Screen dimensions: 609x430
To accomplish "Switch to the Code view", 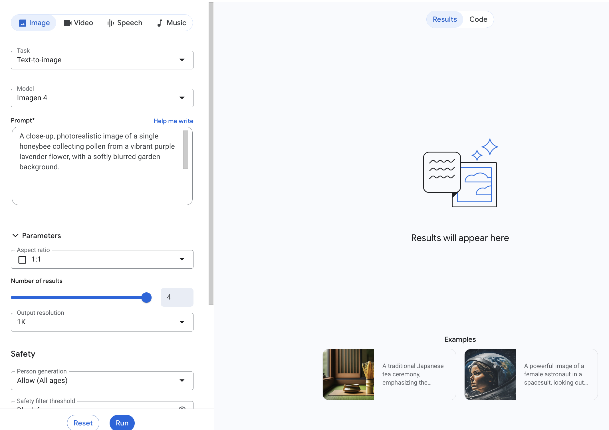I will tap(478, 19).
